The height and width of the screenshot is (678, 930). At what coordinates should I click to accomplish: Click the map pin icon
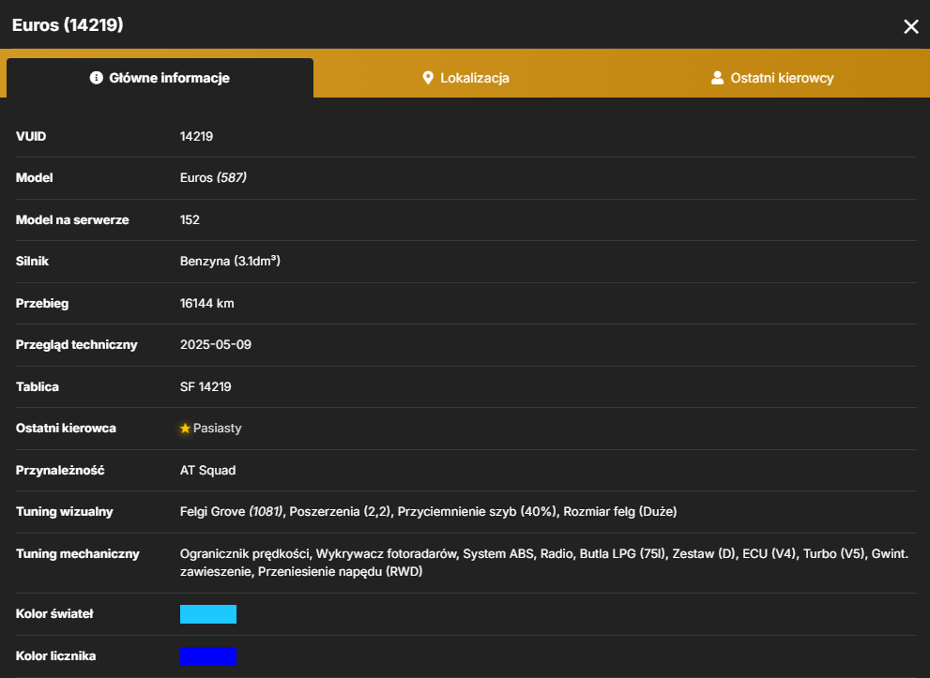point(428,78)
